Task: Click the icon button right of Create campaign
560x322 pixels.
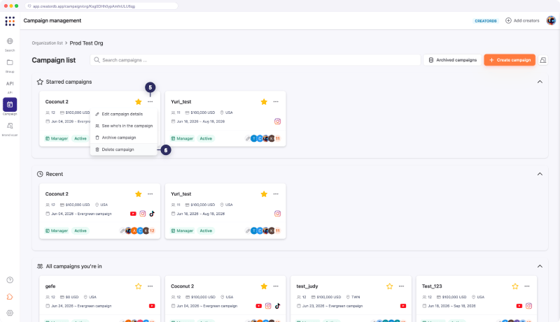Action: click(543, 60)
